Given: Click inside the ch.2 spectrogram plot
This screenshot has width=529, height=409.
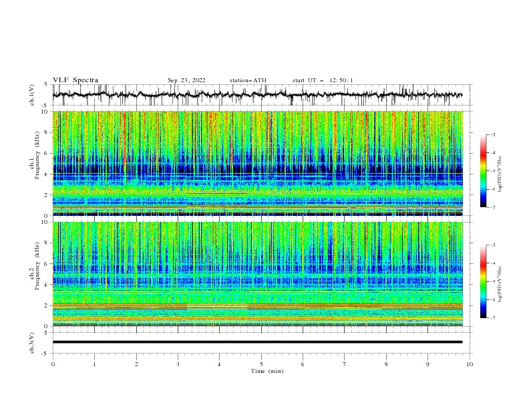Looking at the screenshot, I should coord(257,274).
